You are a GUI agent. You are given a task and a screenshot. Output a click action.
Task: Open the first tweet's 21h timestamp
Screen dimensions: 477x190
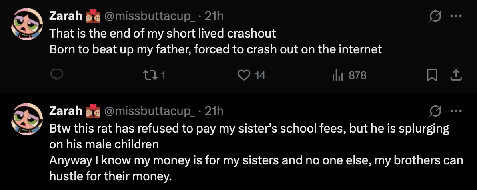214,16
